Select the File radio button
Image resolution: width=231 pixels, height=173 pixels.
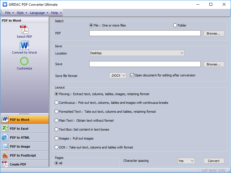(x=91, y=25)
